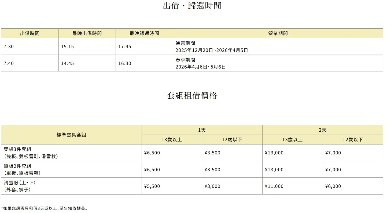Click the 15:15 latest rental time
The height and width of the screenshot is (213, 387).
[67, 47]
